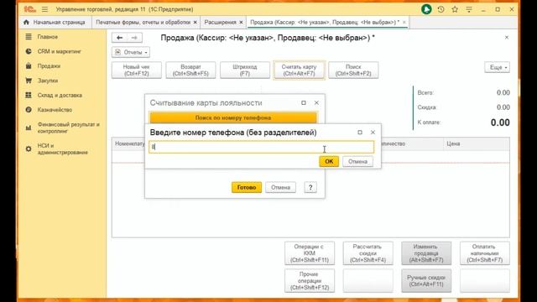Switch to Начальная страница tab
This screenshot has width=537, height=302.
[55, 23]
